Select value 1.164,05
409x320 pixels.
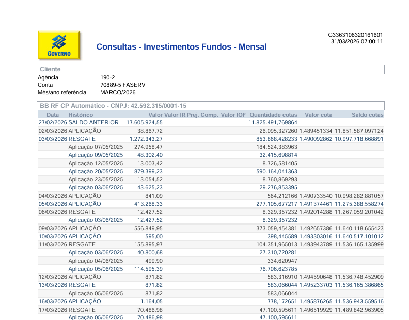[151, 301]
